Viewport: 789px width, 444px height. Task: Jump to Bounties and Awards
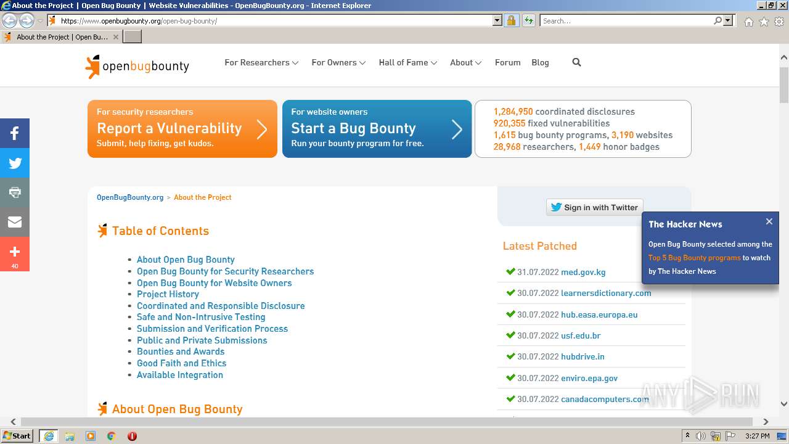(181, 351)
